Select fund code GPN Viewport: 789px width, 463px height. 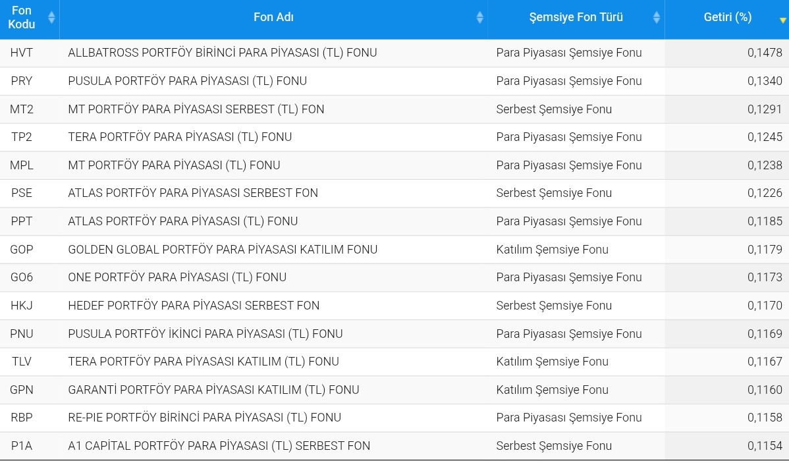22,389
